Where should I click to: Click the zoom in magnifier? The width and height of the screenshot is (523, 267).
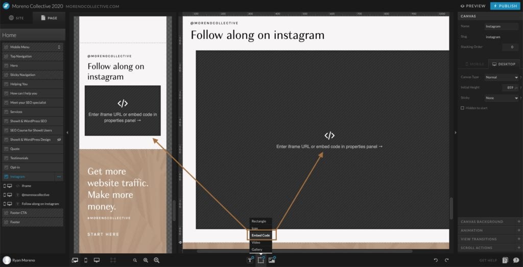point(146,260)
